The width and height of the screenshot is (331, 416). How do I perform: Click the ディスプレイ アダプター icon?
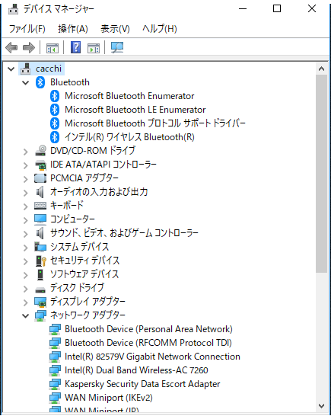coord(40,302)
